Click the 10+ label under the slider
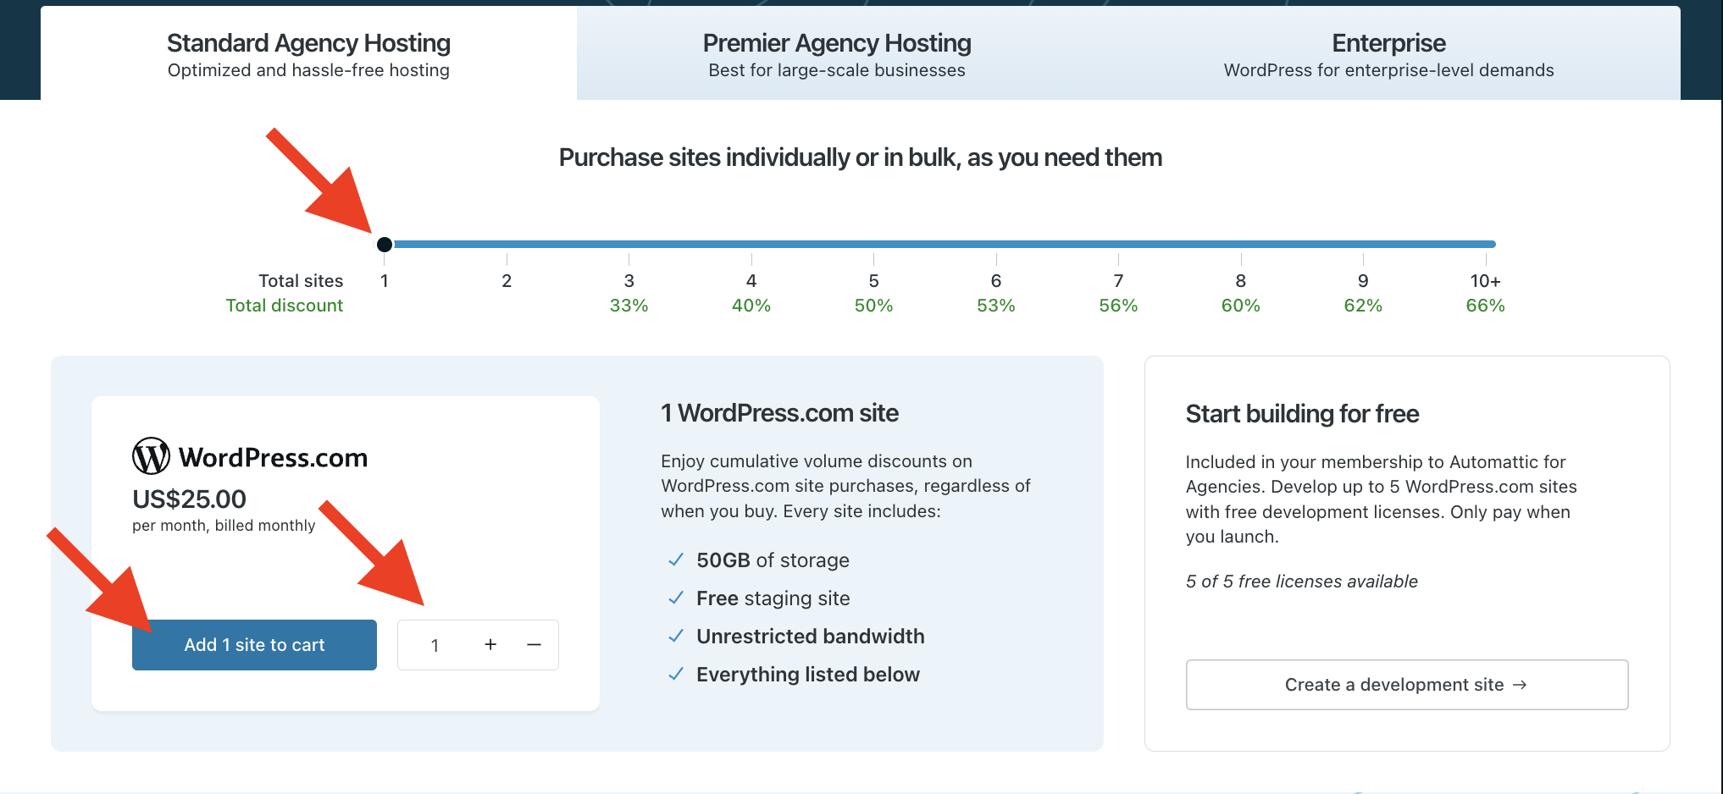Image resolution: width=1723 pixels, height=794 pixels. coord(1484,280)
